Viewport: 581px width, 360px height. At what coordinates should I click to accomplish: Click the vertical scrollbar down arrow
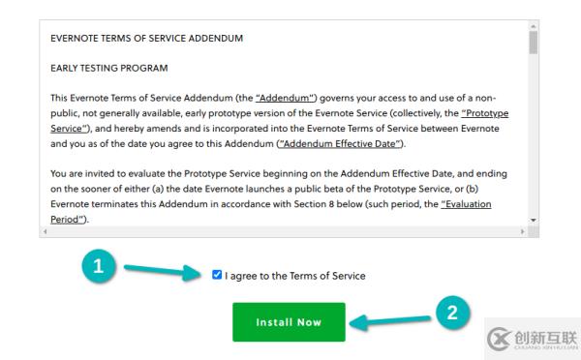[x=534, y=220]
